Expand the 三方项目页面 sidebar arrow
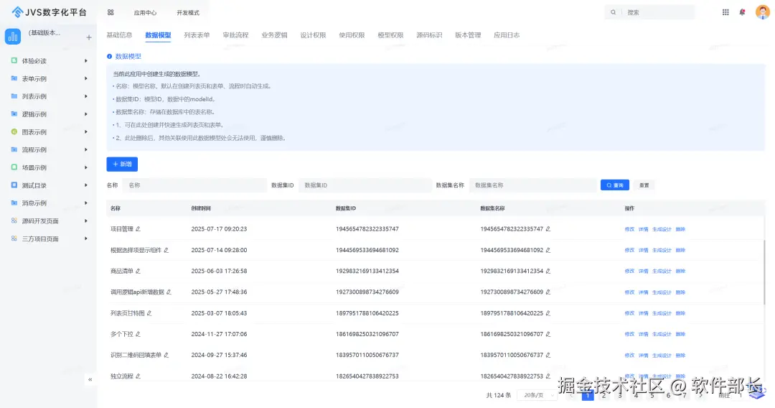Image resolution: width=775 pixels, height=408 pixels. 86,239
